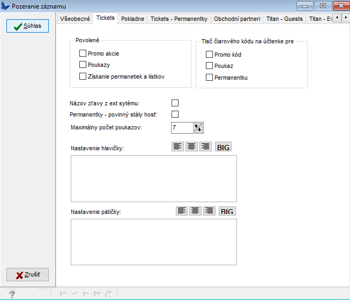
Task: Enable the Promo akcie checkbox
Action: click(83, 53)
